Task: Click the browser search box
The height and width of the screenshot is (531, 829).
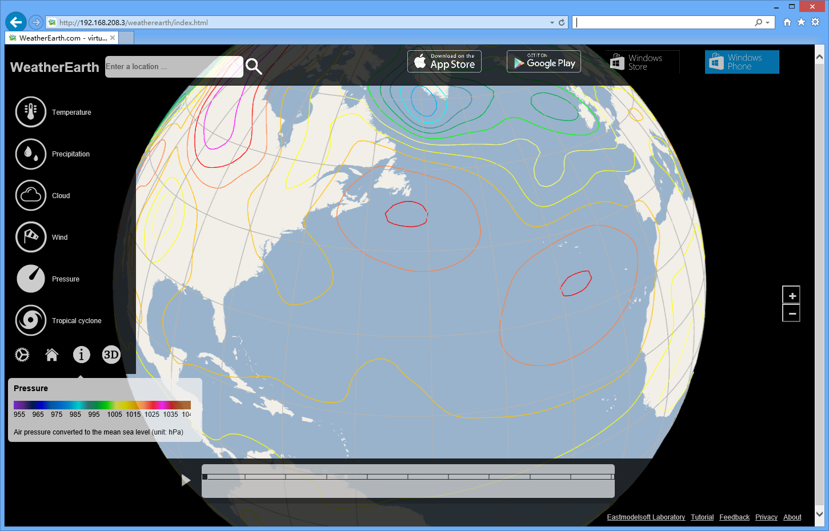Action: click(x=664, y=22)
